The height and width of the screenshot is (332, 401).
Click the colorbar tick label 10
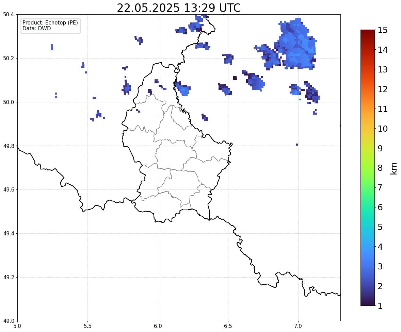383,129
